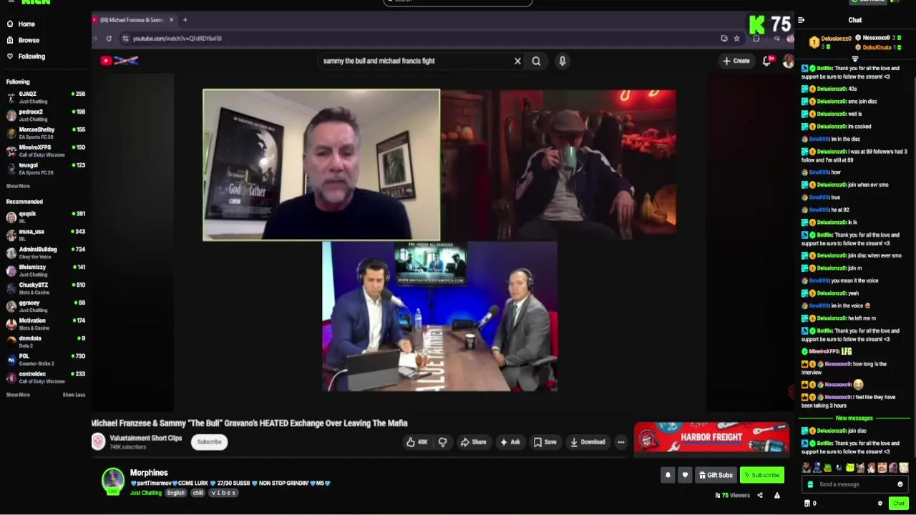Open Home in Kick sidebar

pos(21,24)
